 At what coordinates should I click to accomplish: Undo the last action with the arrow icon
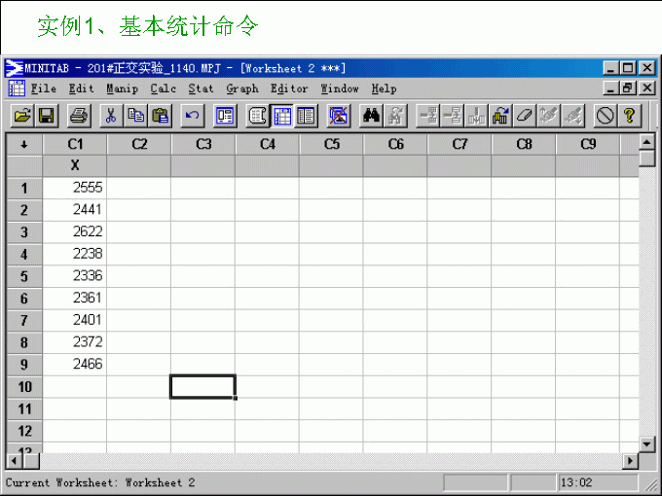pyautogui.click(x=193, y=115)
